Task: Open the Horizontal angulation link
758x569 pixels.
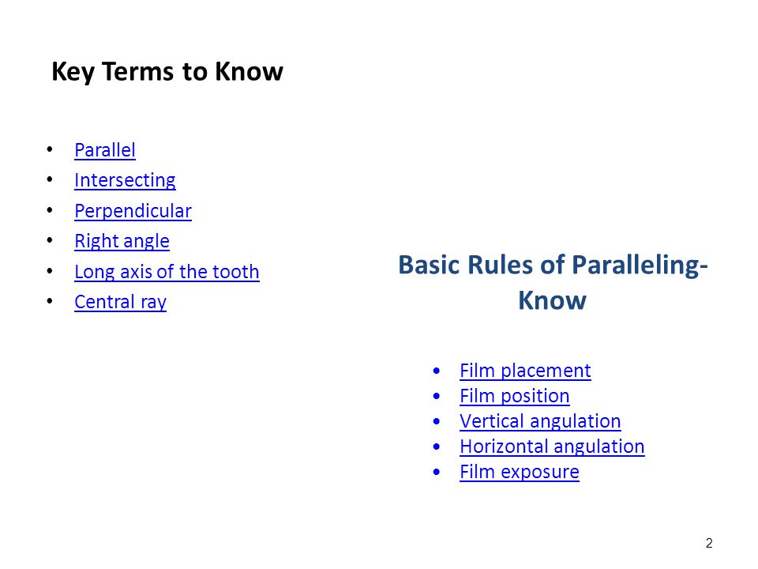Action: (552, 447)
